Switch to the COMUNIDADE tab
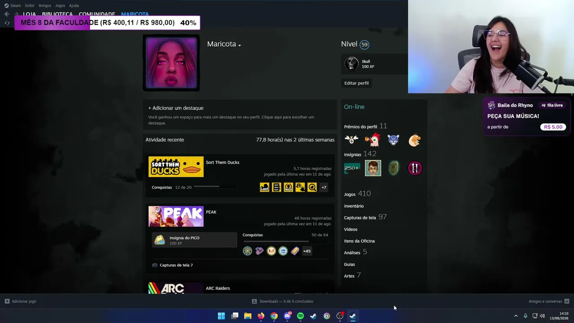This screenshot has width=574, height=323. [x=97, y=14]
